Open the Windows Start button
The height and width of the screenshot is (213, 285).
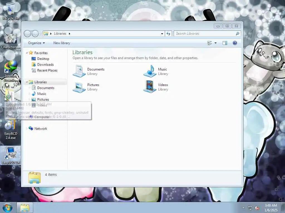pyautogui.click(x=8, y=208)
